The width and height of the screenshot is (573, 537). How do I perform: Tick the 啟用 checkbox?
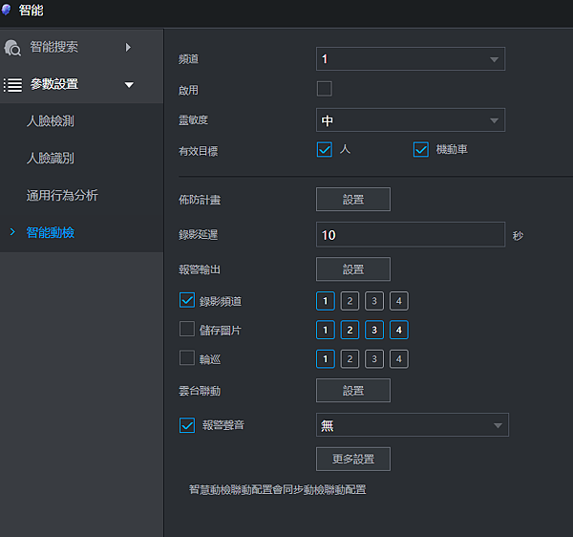[x=325, y=89]
